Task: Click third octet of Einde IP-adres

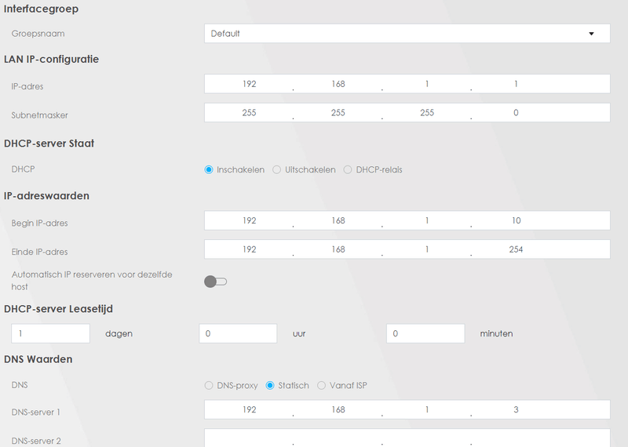Action: point(427,249)
